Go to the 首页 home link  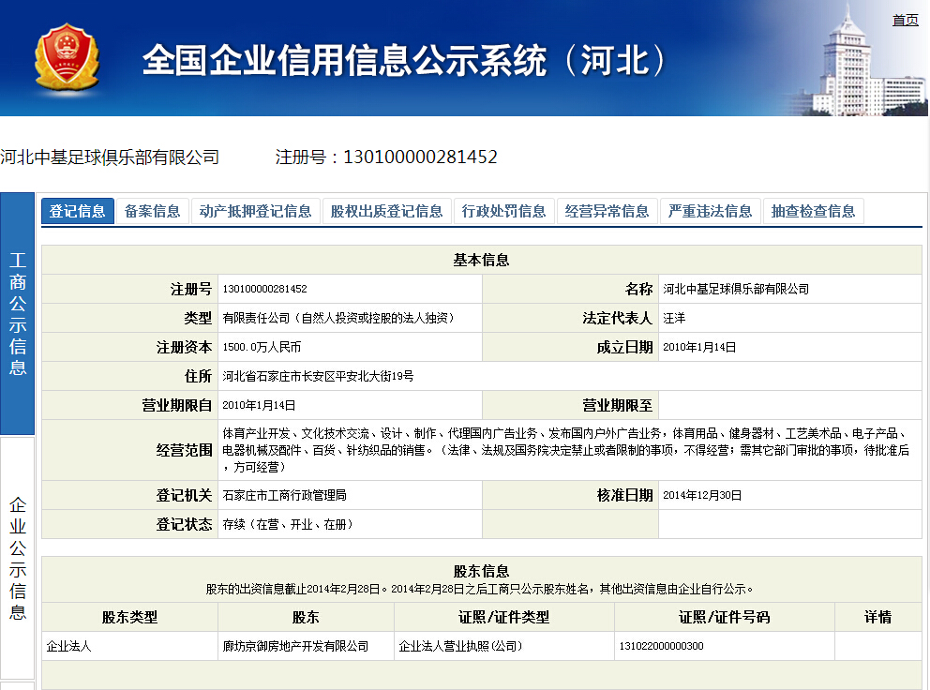(x=905, y=20)
